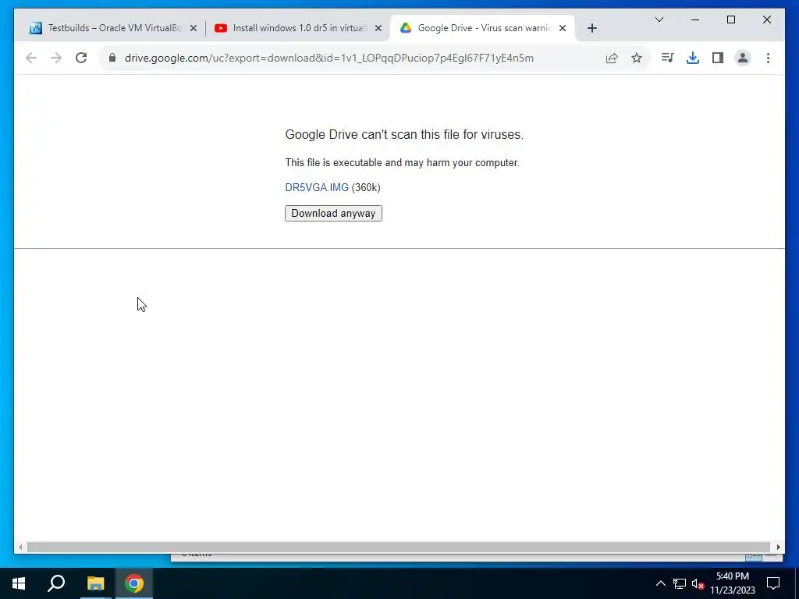Open the DR5VGA.IMG file link
799x599 pixels.
[x=317, y=187]
